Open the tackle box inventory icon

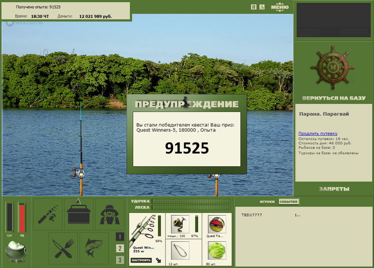79,214
